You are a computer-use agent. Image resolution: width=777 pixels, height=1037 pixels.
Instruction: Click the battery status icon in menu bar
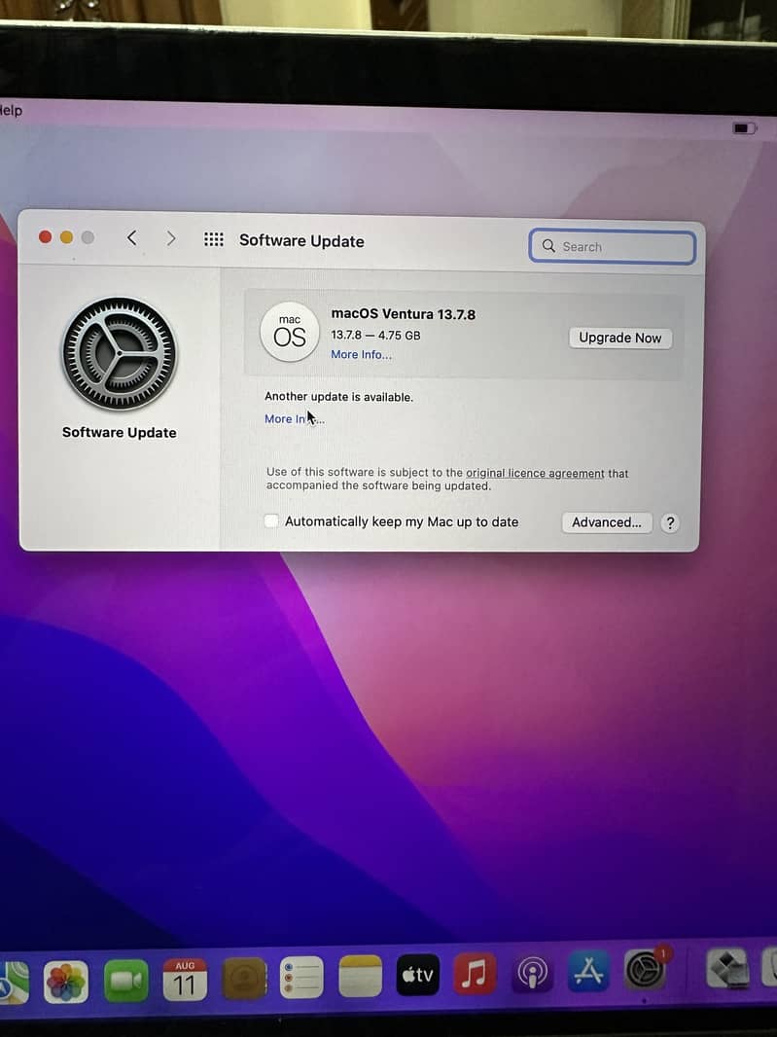click(x=744, y=127)
